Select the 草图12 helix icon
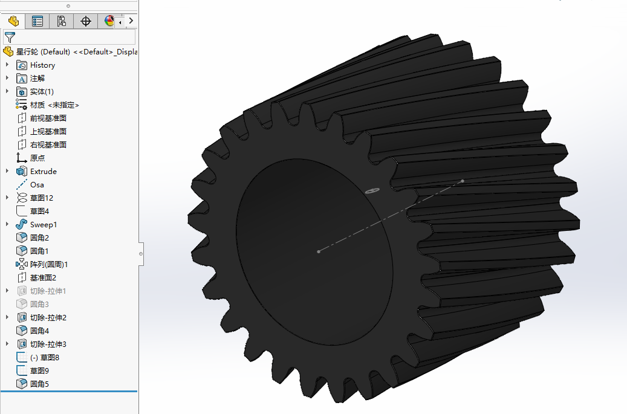 click(22, 198)
